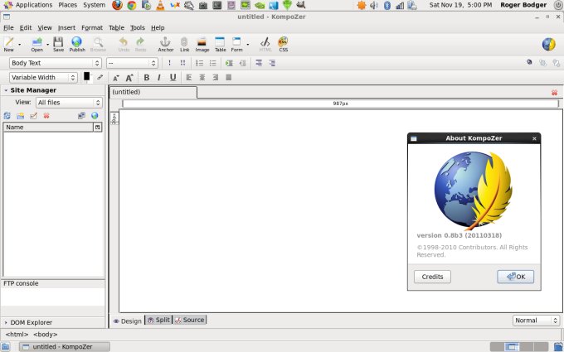Click the Save toolbar icon

point(58,43)
